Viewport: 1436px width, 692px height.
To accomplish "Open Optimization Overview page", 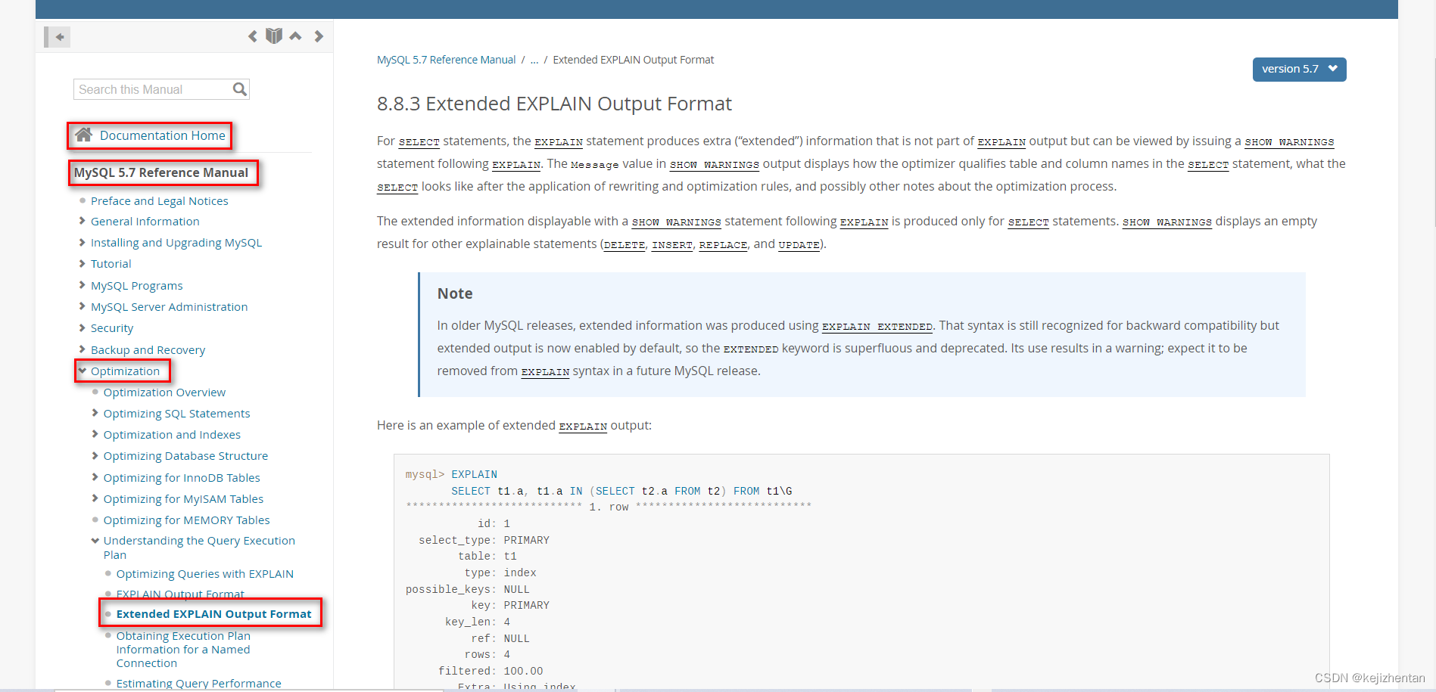I will coord(165,392).
